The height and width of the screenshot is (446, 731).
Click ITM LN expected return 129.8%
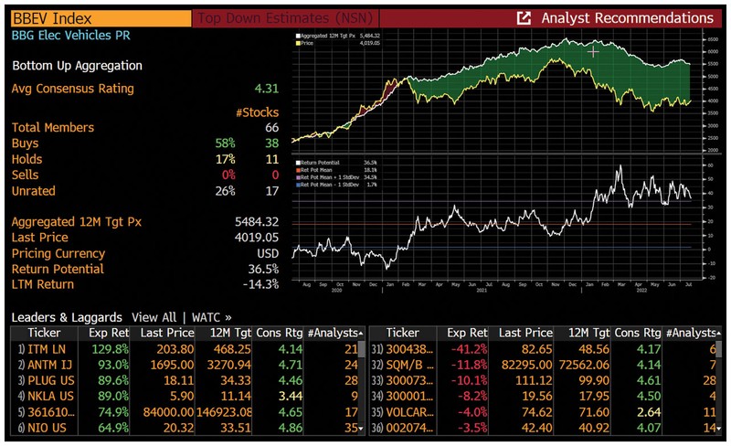click(x=110, y=349)
